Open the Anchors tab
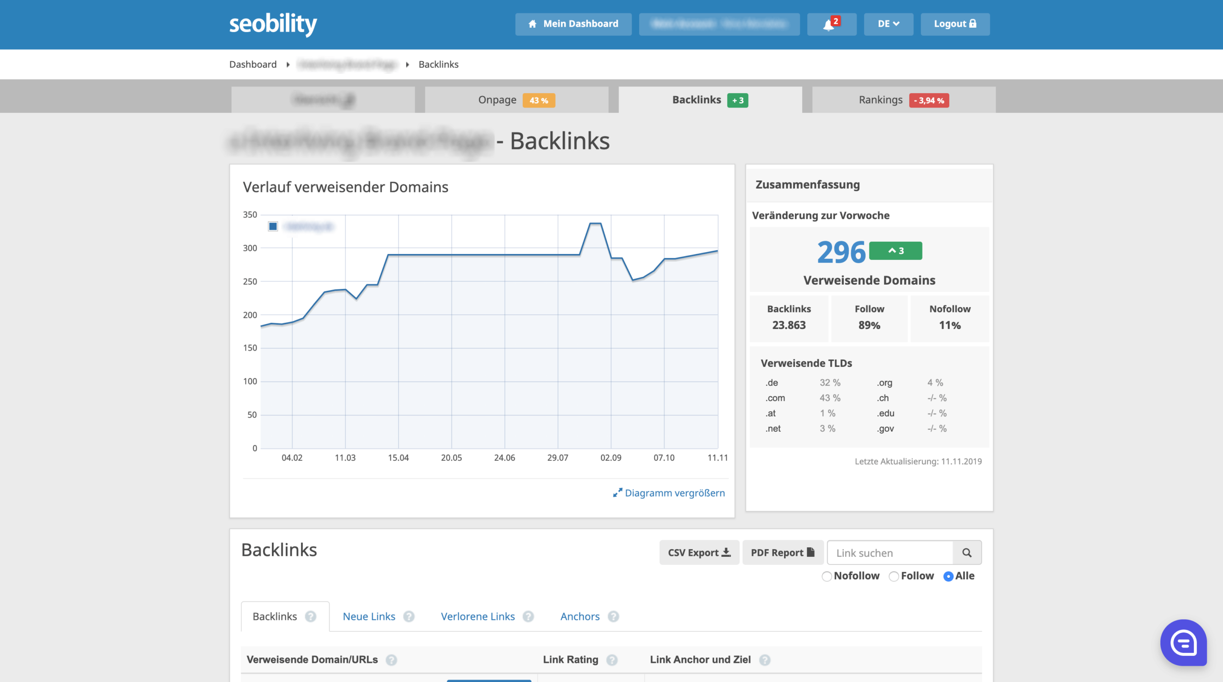 coord(580,617)
